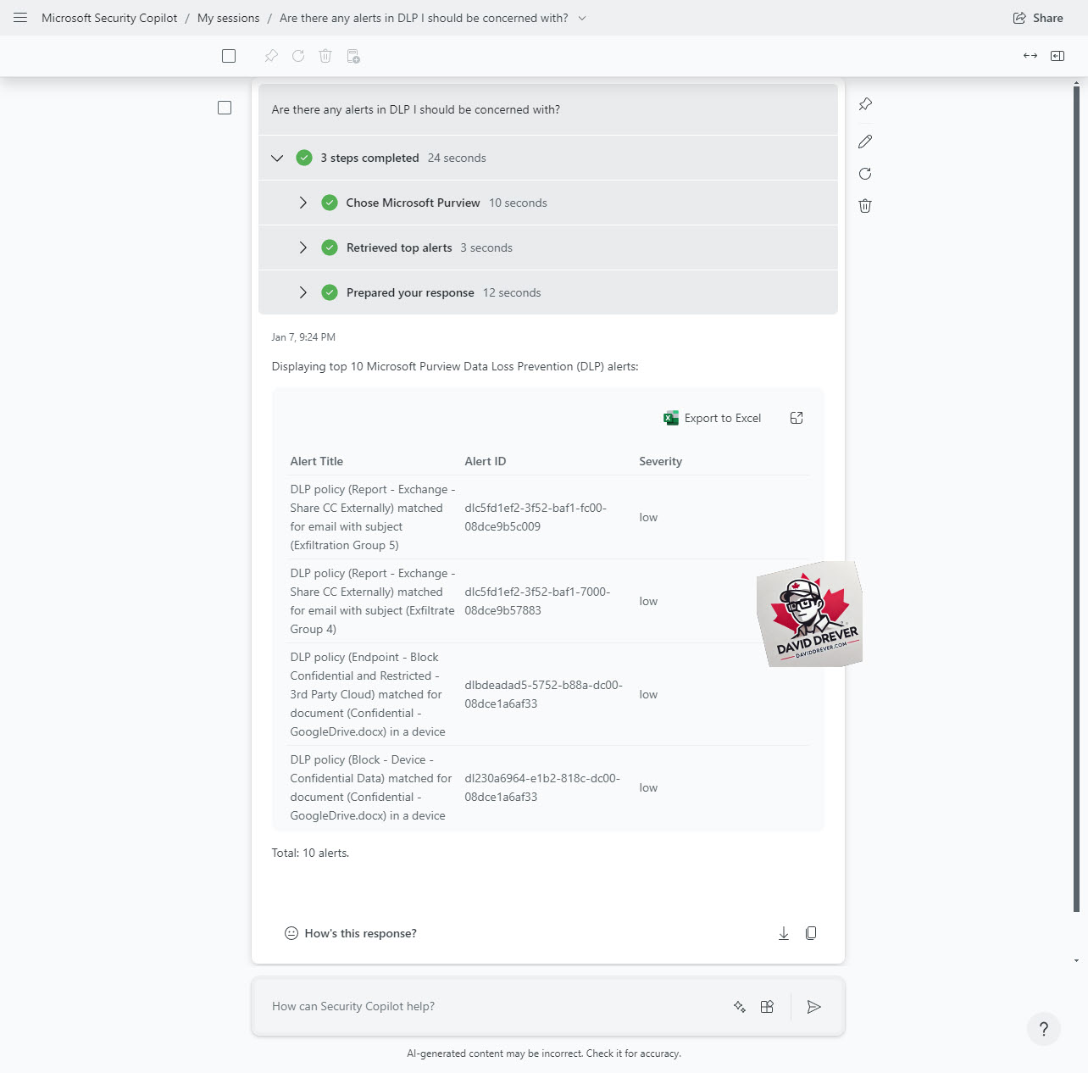Select alert ID starting dl230a6964-e1b2

tap(542, 787)
